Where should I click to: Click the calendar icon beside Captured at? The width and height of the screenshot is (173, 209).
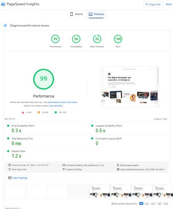(x=9, y=165)
